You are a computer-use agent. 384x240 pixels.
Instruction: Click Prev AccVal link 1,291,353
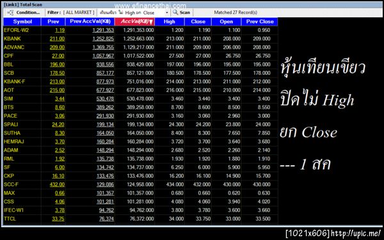click(103, 30)
